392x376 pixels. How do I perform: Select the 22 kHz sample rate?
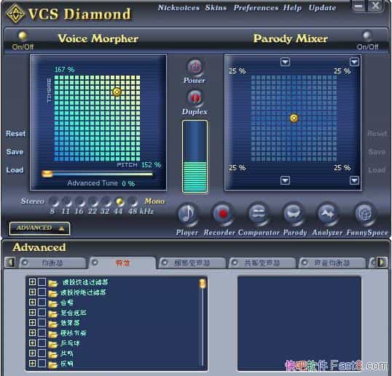point(93,201)
